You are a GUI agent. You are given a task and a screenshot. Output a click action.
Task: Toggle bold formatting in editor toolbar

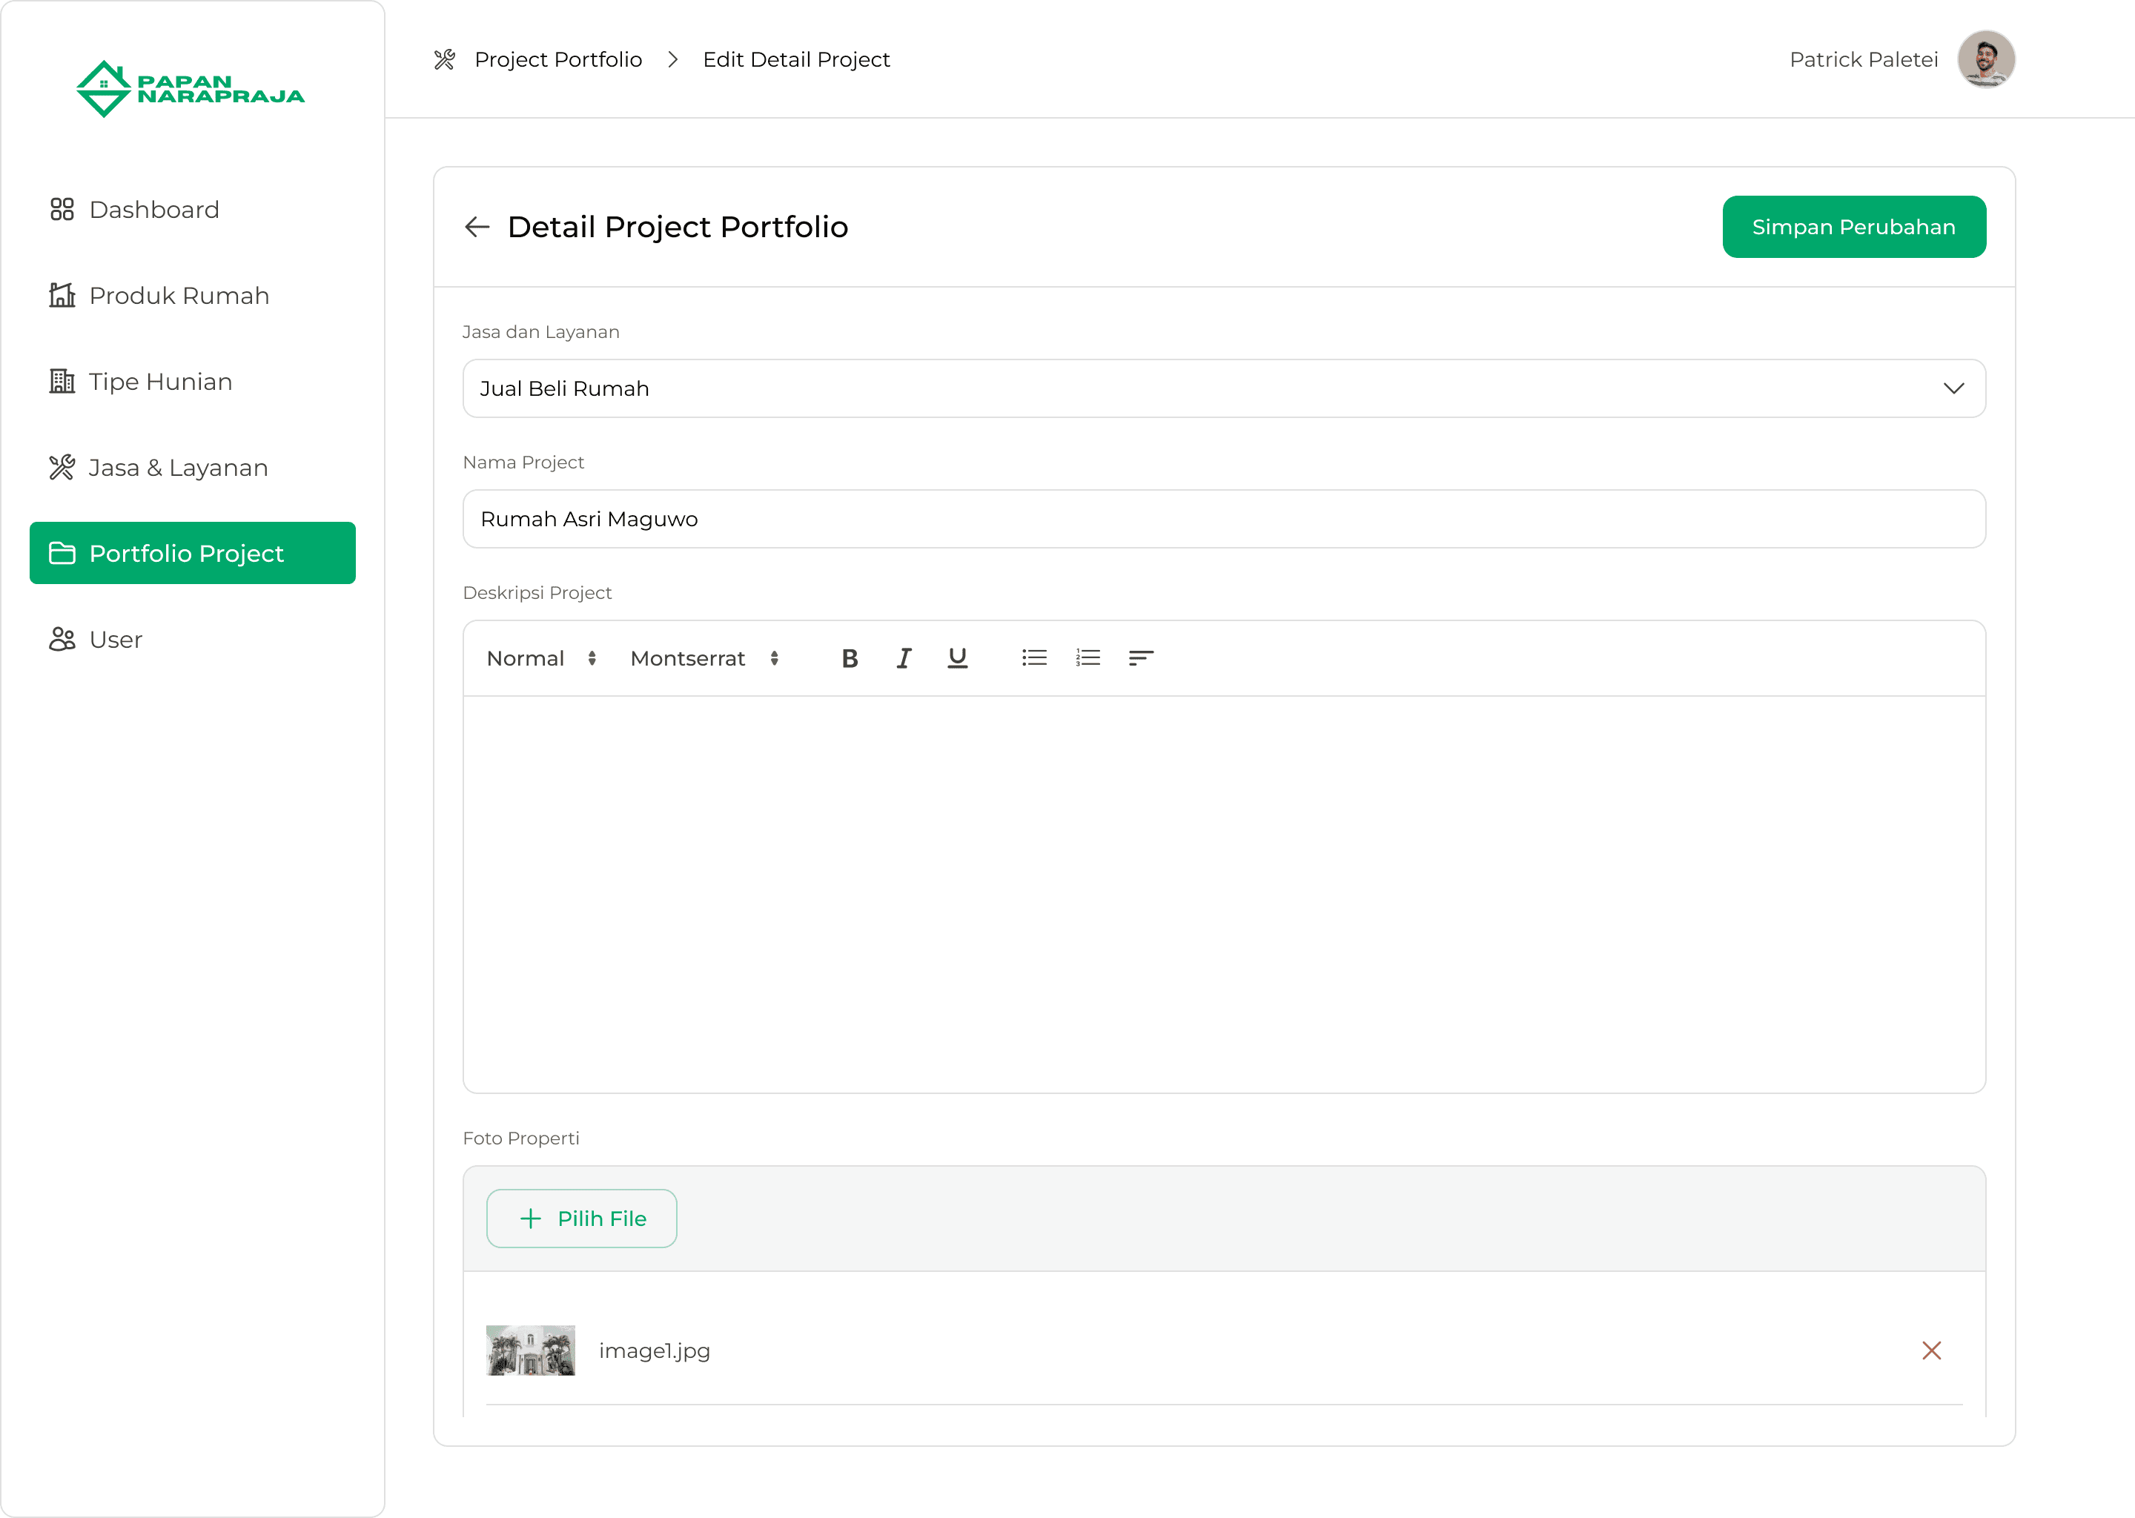pyautogui.click(x=849, y=659)
